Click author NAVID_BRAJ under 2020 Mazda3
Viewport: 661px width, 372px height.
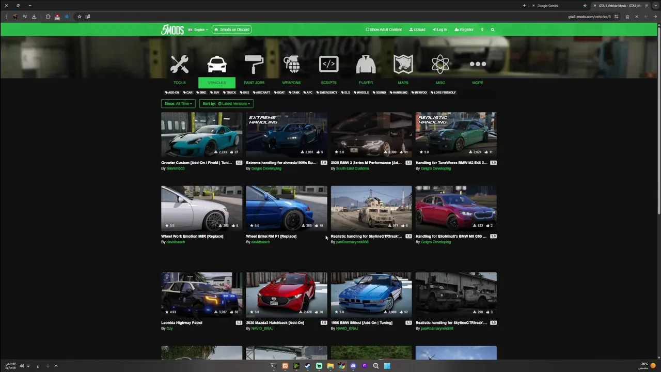(x=262, y=329)
